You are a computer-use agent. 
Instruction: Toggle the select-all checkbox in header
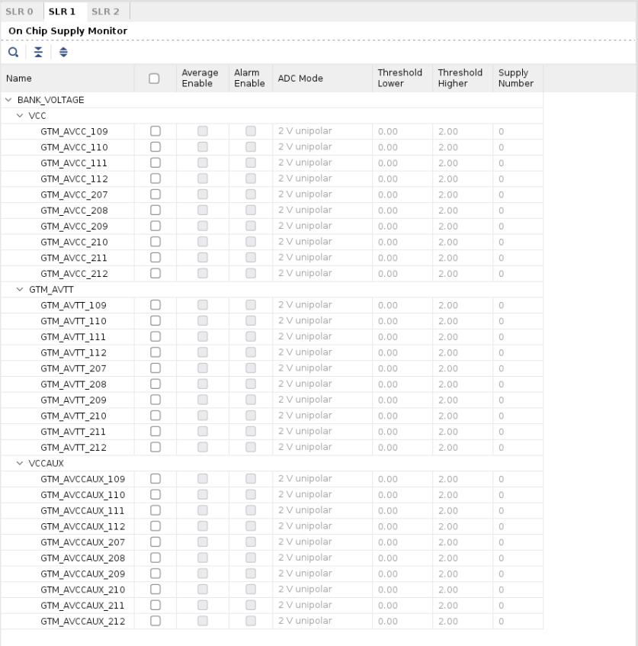154,78
